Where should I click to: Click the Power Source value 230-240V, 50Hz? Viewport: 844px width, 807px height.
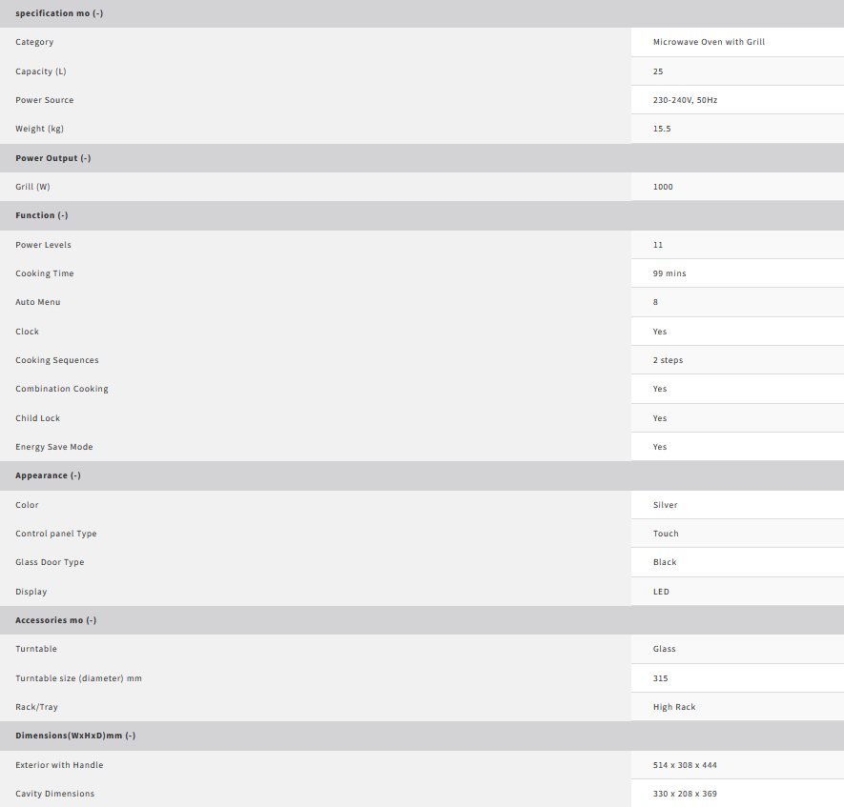click(684, 100)
